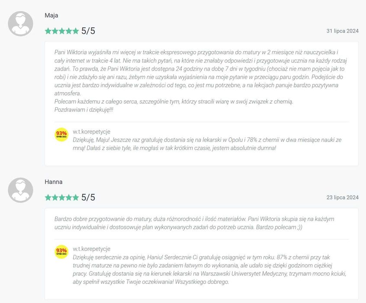Viewport: 366px width, 303px height.
Task: Click Hanna's review text starting "Bardzo dobre przygotowanie"
Action: (194, 223)
